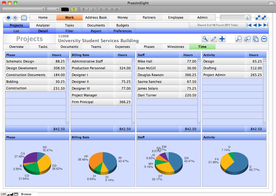
Task: Open the Money module tab
Action: [123, 17]
